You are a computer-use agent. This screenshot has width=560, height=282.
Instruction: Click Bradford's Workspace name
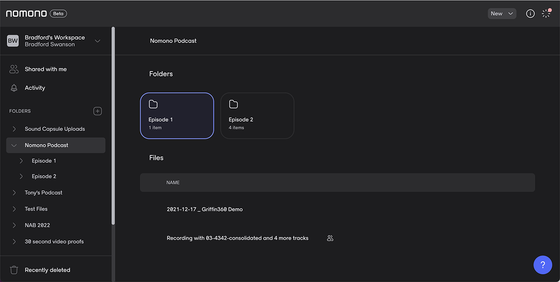click(x=55, y=38)
